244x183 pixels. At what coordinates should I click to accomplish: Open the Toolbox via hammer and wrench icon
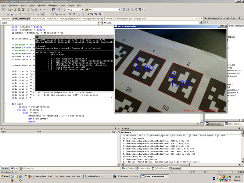pyautogui.click(x=136, y=10)
